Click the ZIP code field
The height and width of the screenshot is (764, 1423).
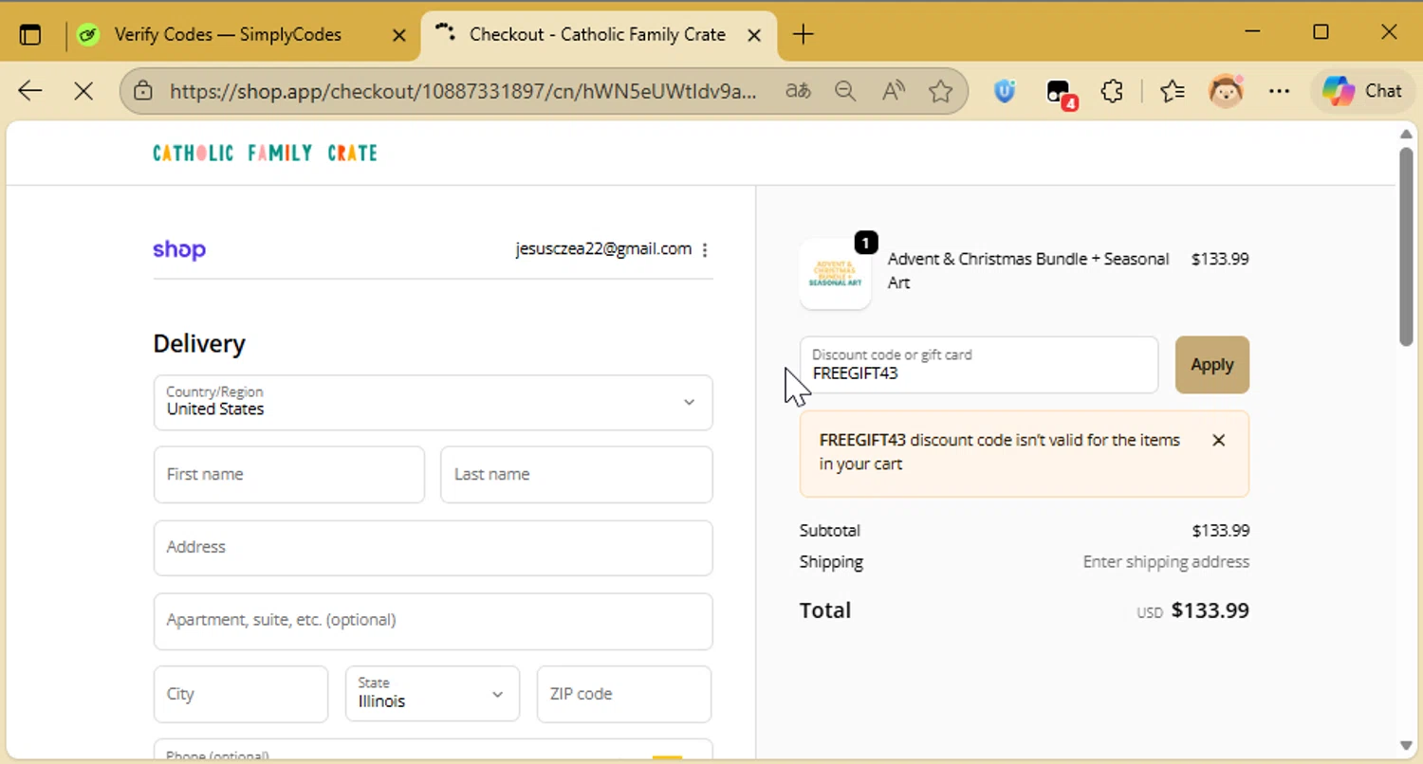click(x=624, y=694)
